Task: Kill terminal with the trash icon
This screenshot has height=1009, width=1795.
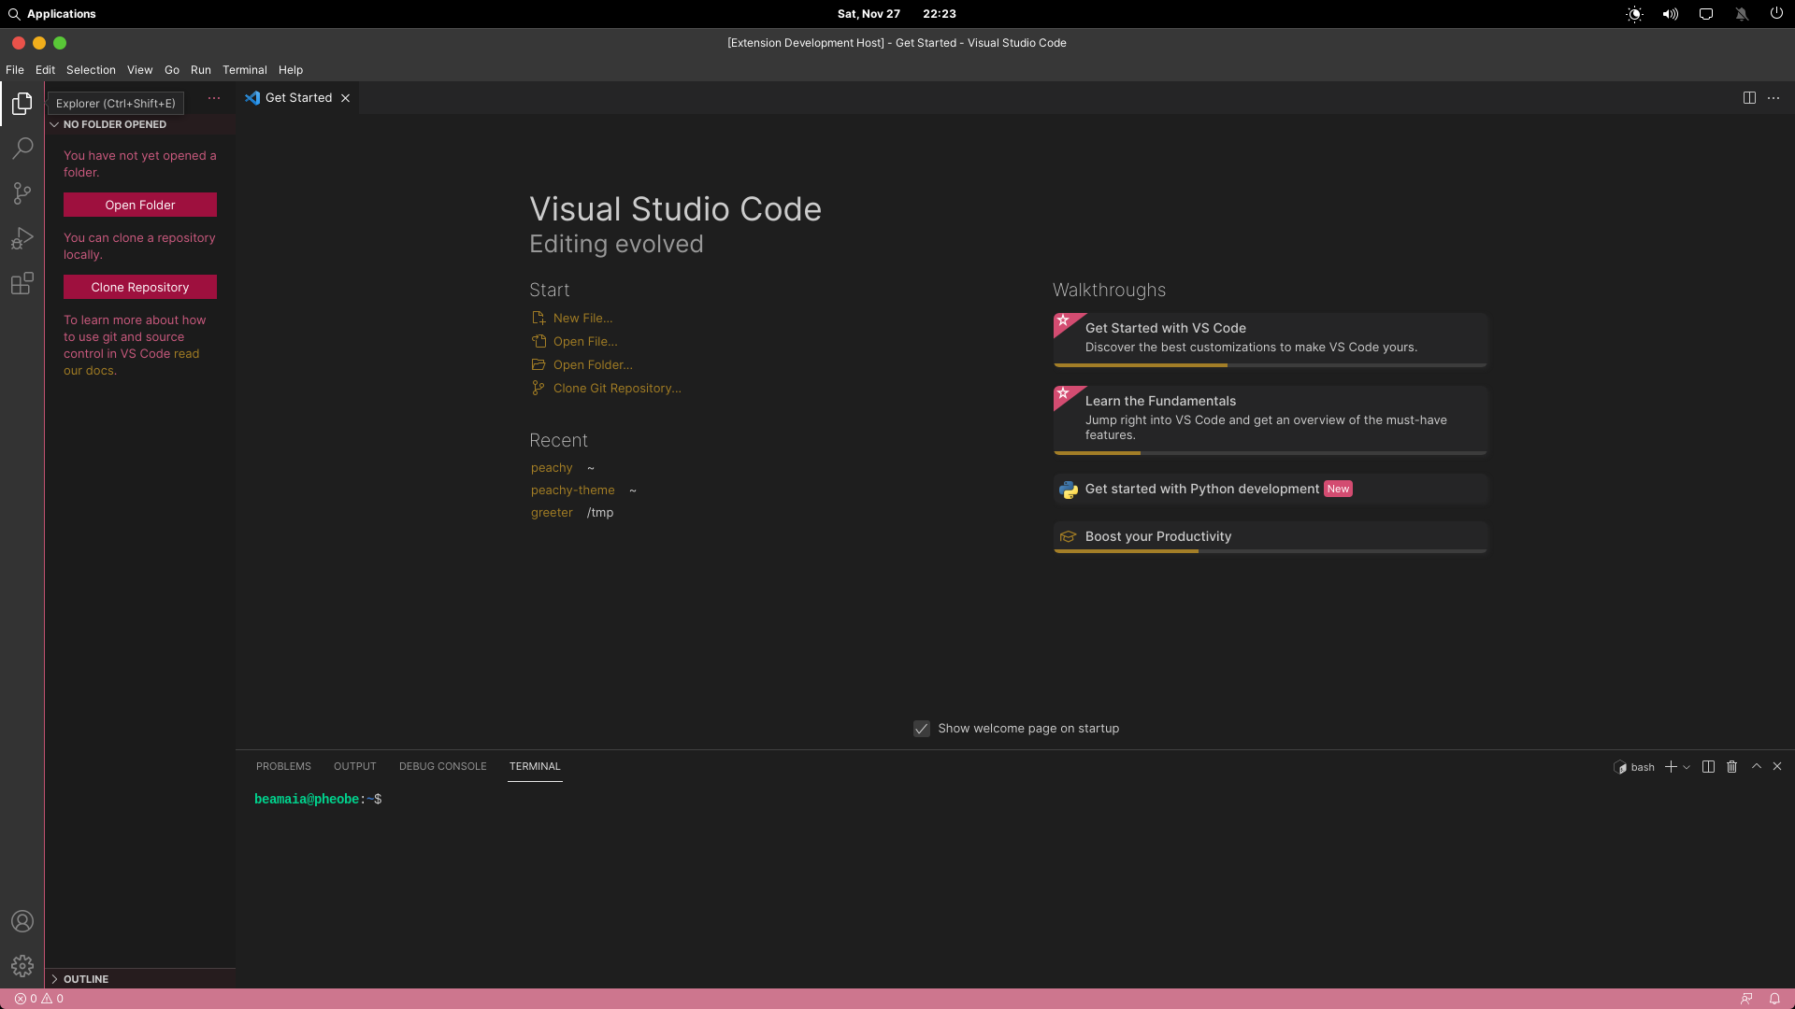Action: tap(1731, 767)
